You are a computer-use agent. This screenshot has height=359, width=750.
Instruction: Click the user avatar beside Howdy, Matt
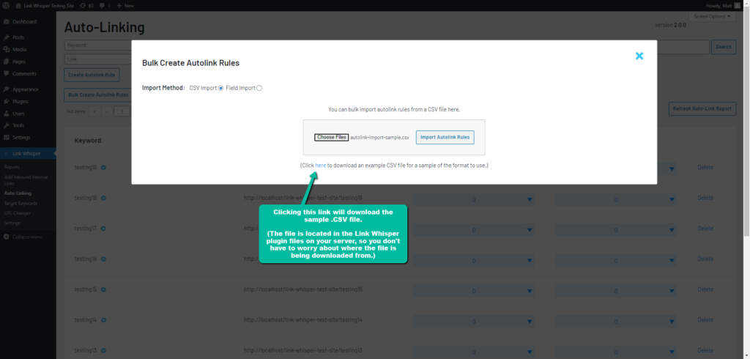coord(737,6)
